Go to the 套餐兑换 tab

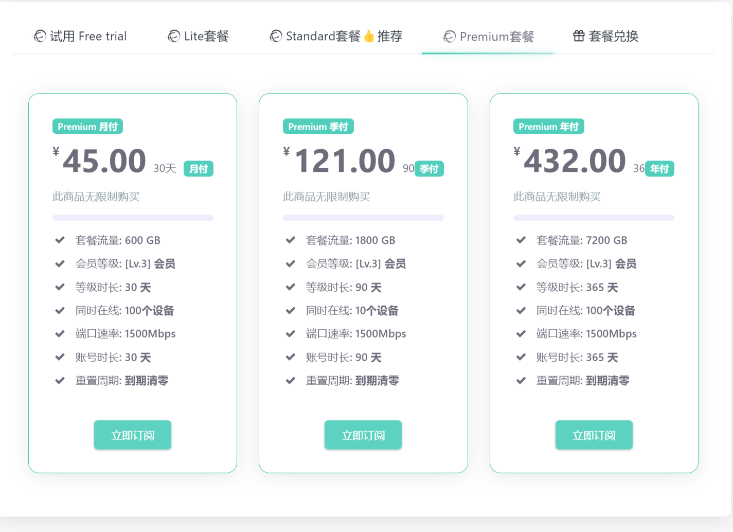click(x=605, y=36)
